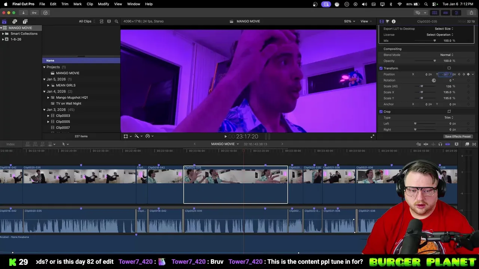Open the Mark menu

point(77,4)
